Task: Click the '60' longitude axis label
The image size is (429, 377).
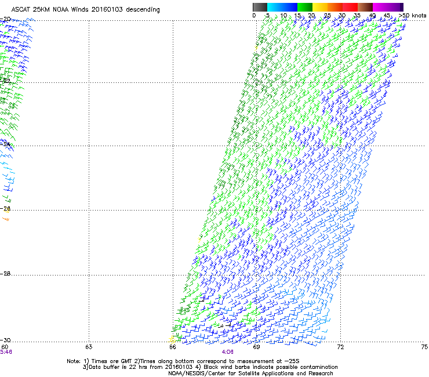Action: pyautogui.click(x=5, y=347)
